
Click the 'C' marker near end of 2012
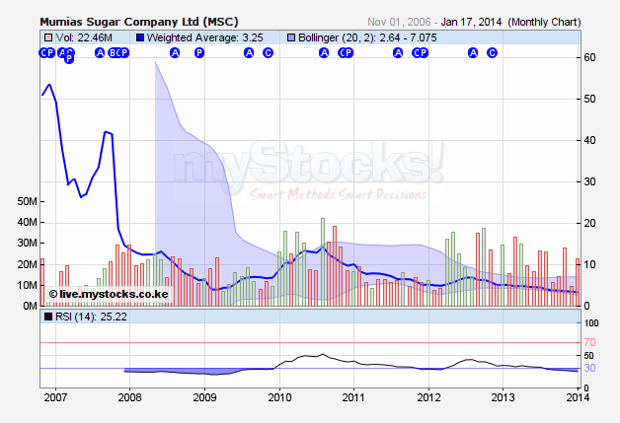(x=492, y=53)
